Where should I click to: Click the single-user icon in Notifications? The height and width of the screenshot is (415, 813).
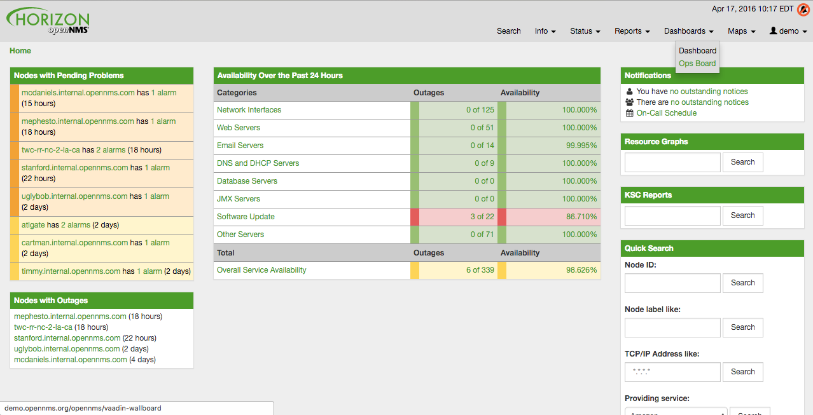click(629, 92)
